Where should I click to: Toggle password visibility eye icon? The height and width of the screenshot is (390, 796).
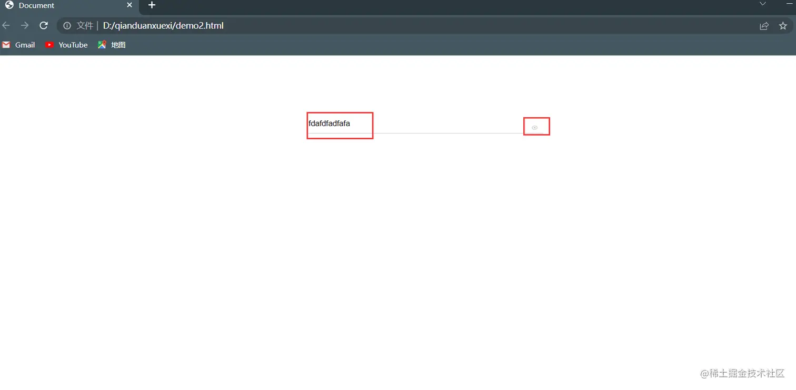534,128
